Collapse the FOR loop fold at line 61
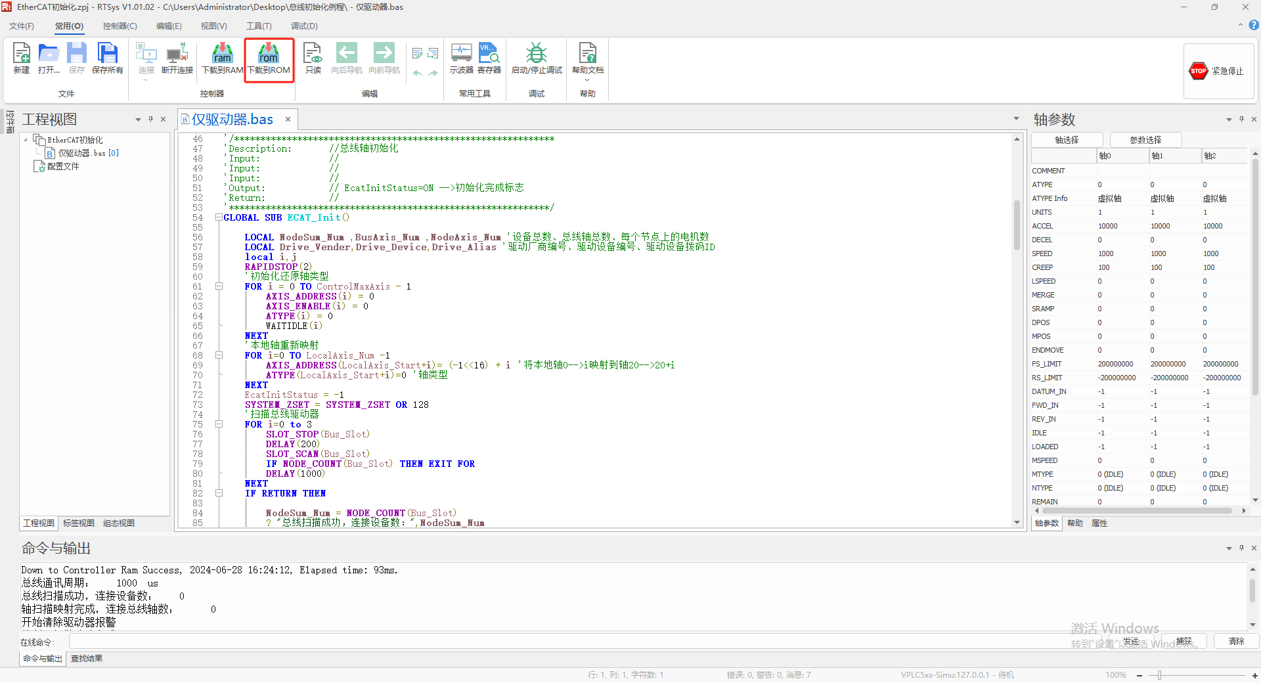Image resolution: width=1261 pixels, height=683 pixels. (219, 286)
